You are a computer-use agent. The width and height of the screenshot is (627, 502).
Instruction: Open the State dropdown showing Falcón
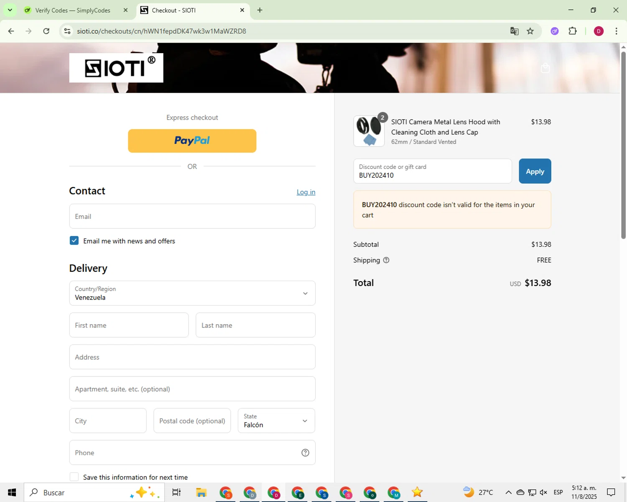click(276, 420)
